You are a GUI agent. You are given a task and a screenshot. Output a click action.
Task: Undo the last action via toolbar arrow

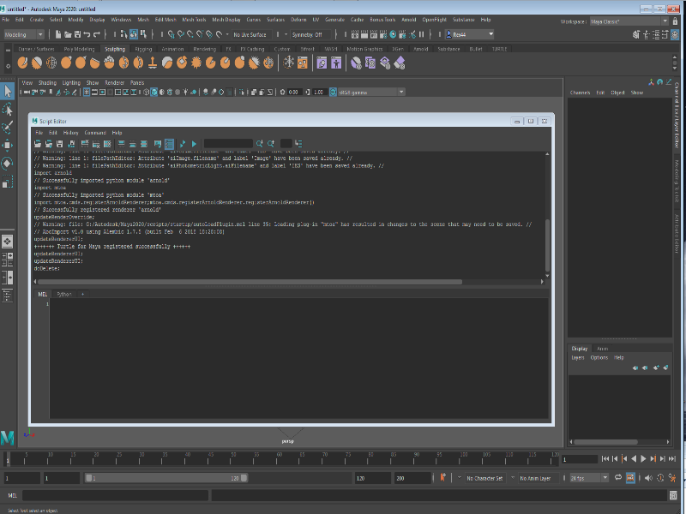pos(87,34)
